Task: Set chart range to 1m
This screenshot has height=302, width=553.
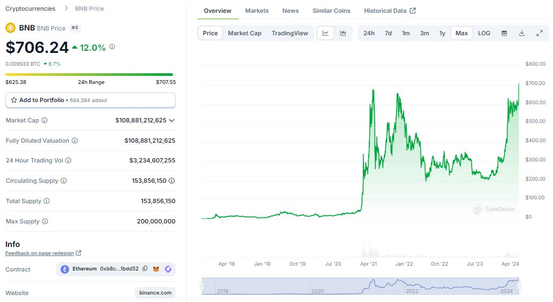Action: click(x=406, y=33)
